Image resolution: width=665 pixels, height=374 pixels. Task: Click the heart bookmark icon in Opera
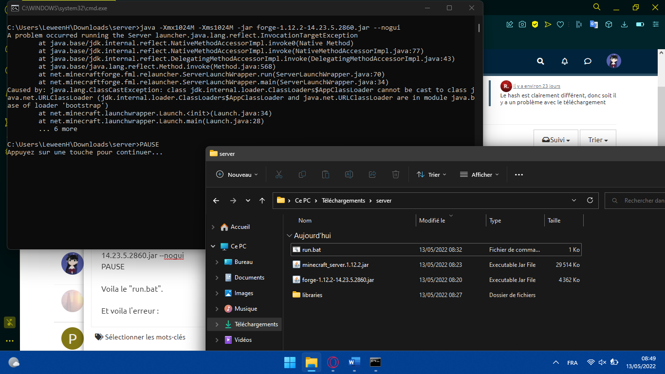coord(560,24)
